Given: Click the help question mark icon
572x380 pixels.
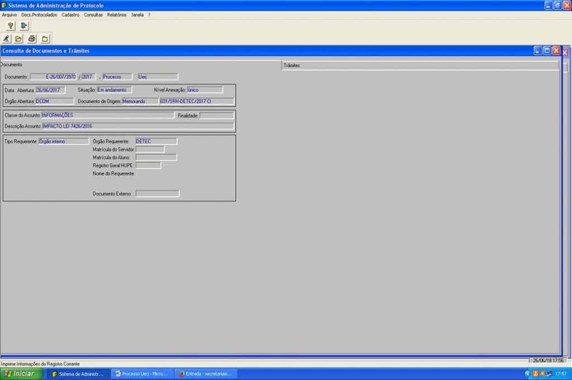Looking at the screenshot, I should [x=10, y=26].
